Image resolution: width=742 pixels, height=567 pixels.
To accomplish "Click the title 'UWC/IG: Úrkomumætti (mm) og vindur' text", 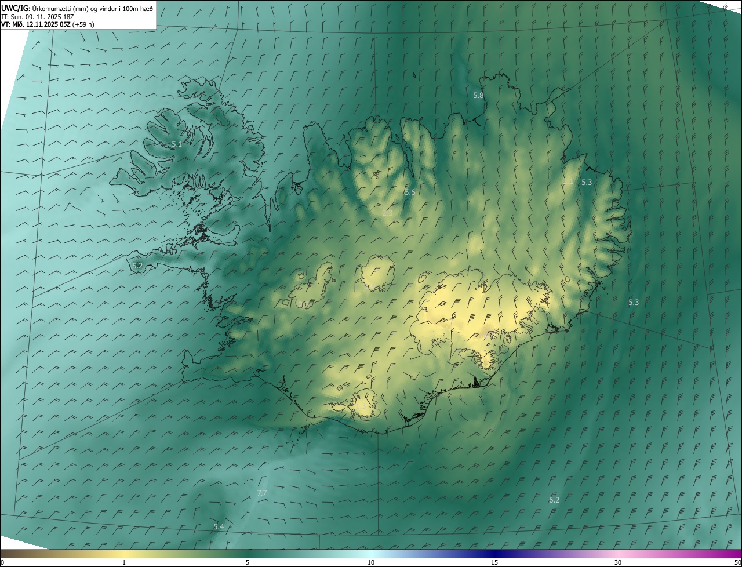I will point(77,8).
